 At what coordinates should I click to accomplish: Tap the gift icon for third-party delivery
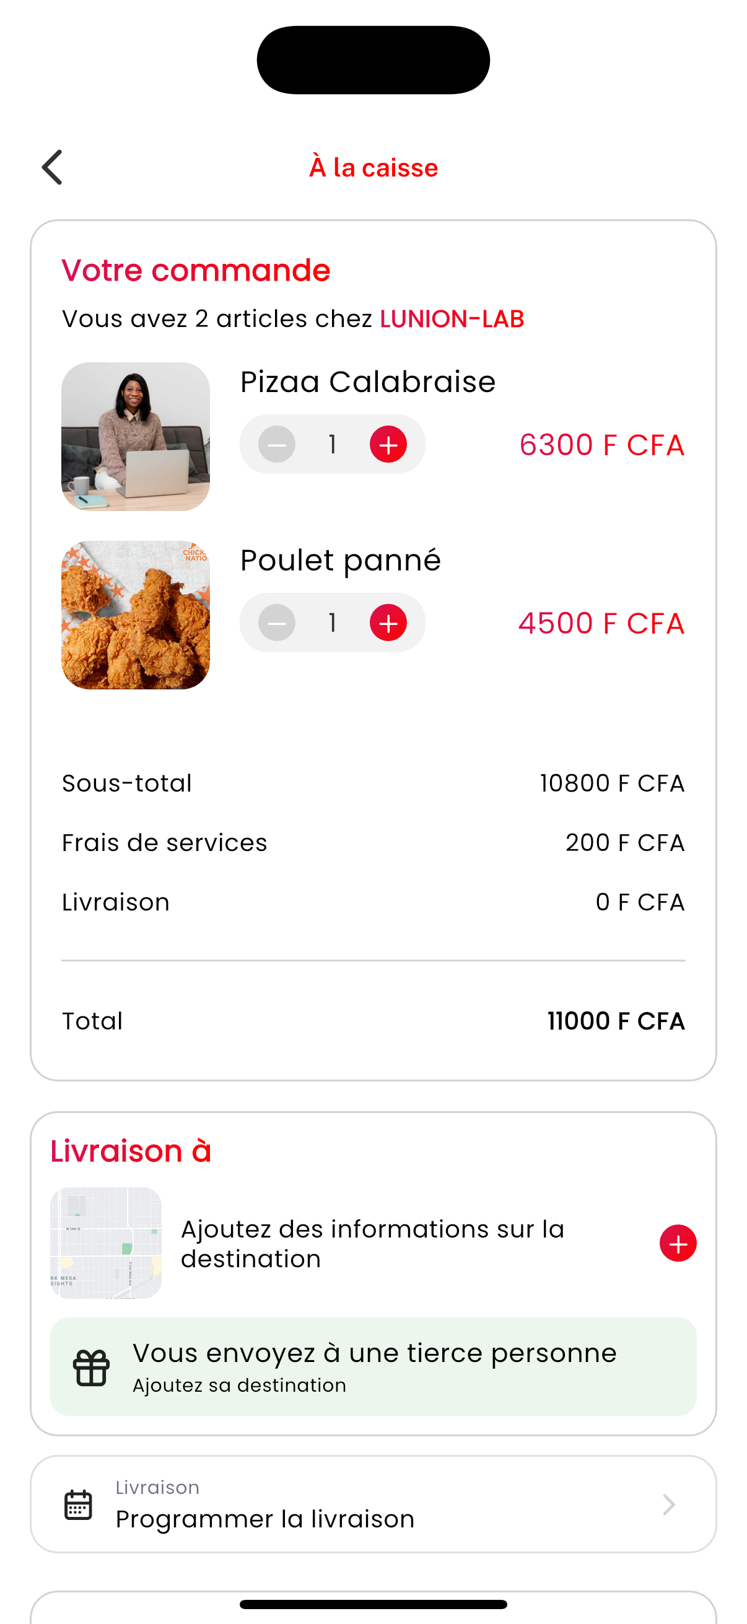click(92, 1368)
